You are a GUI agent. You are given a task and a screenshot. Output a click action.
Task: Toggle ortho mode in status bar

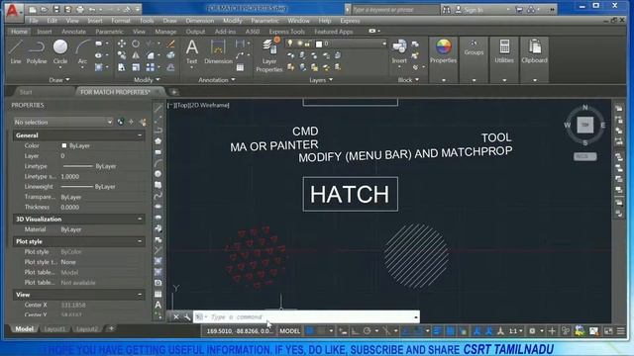(355, 331)
